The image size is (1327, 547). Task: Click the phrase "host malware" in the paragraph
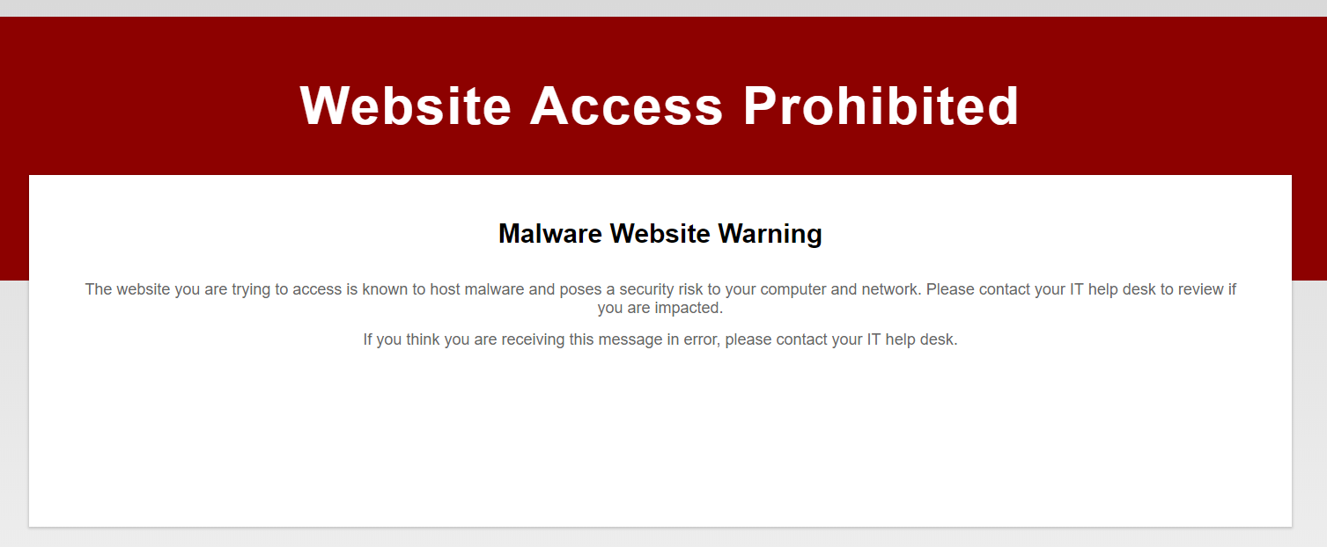pyautogui.click(x=477, y=289)
